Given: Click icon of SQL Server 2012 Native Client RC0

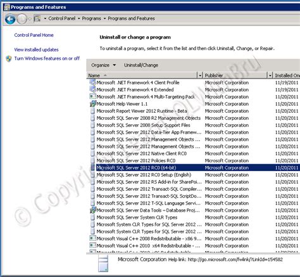Looking at the screenshot, I should [92, 153].
